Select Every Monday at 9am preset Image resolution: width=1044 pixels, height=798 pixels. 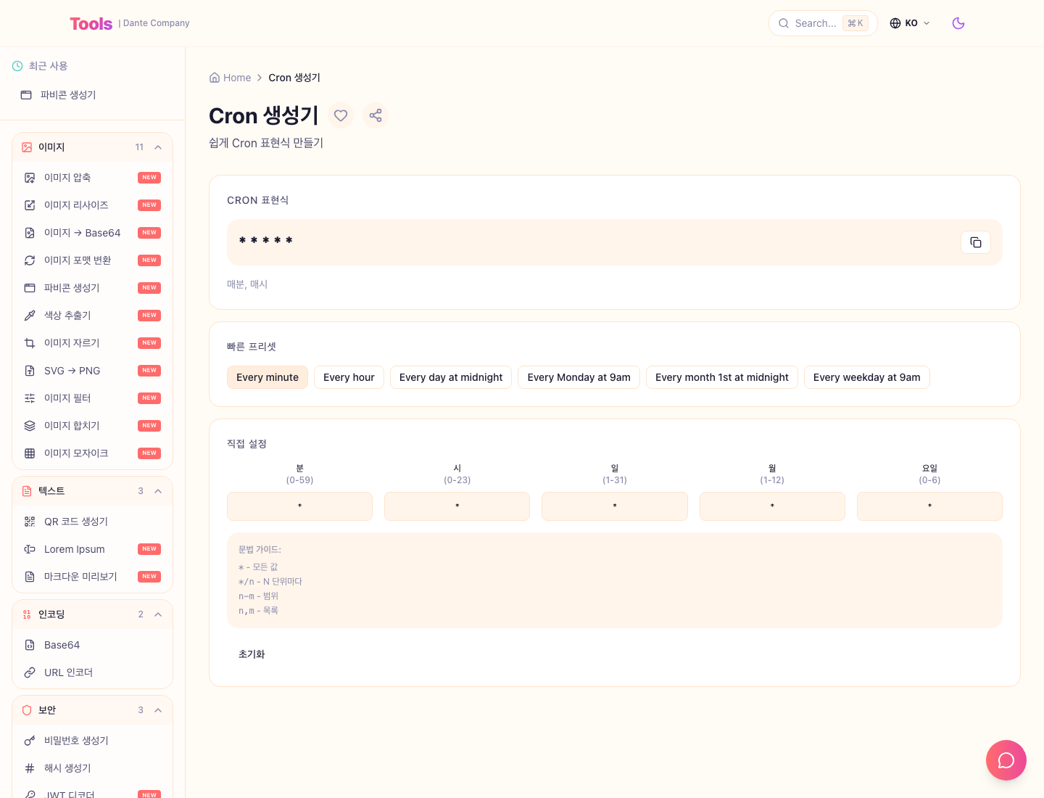pyautogui.click(x=579, y=377)
